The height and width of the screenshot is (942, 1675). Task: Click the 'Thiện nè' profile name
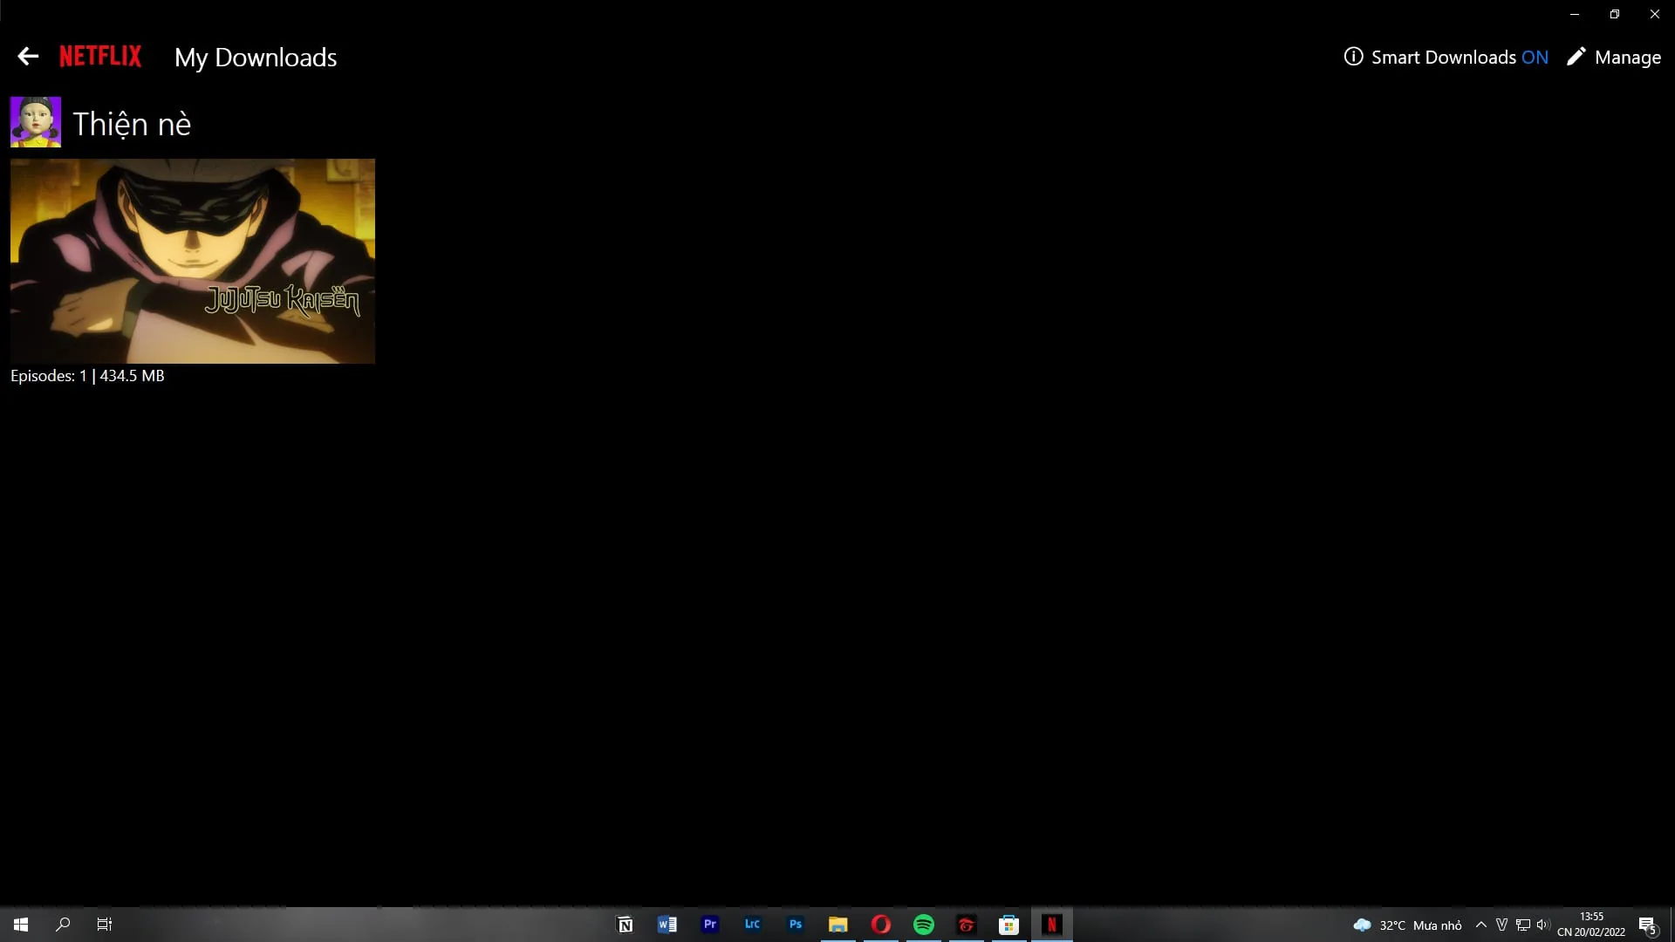[x=132, y=124]
